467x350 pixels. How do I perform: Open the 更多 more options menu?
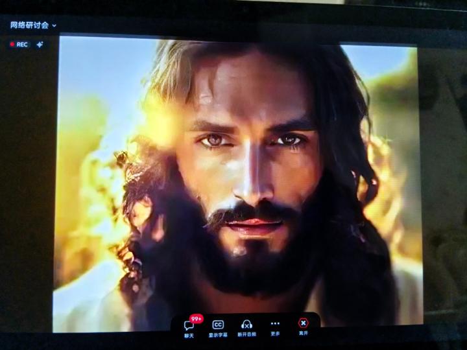tap(275, 328)
